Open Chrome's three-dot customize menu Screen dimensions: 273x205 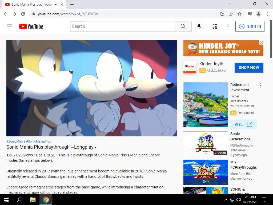267,14
